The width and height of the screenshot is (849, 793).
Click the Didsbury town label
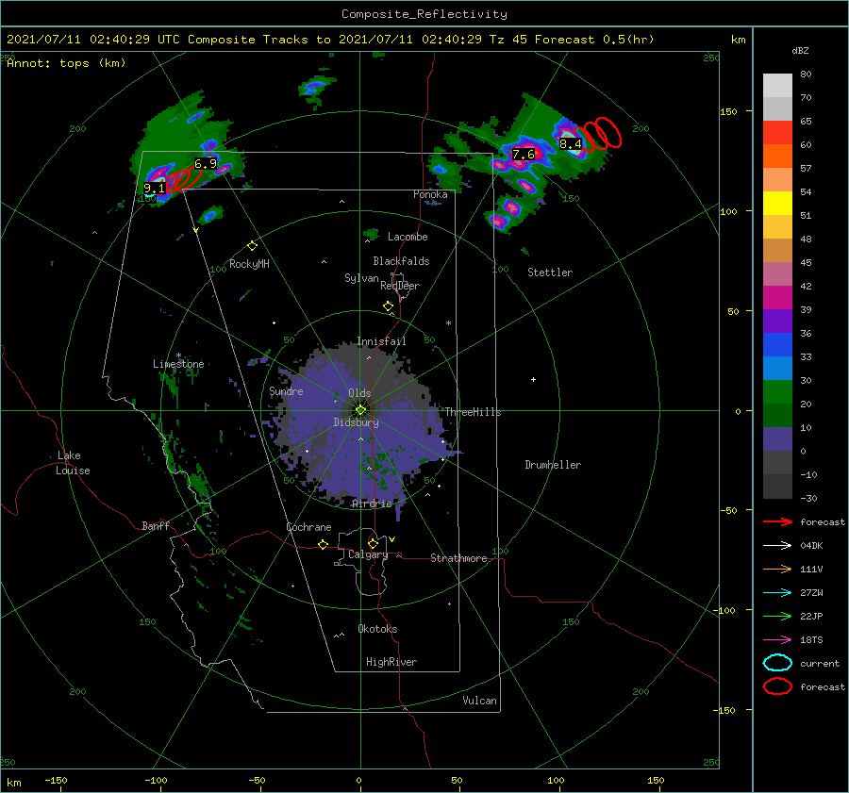[357, 422]
